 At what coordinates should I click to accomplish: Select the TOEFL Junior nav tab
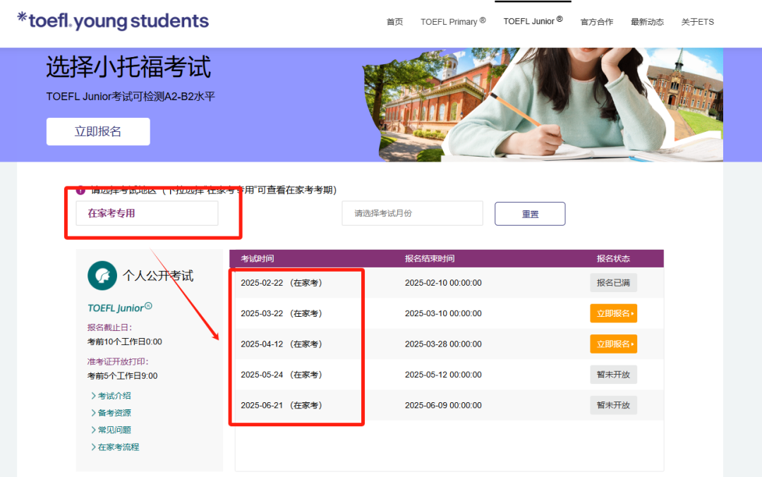[533, 21]
